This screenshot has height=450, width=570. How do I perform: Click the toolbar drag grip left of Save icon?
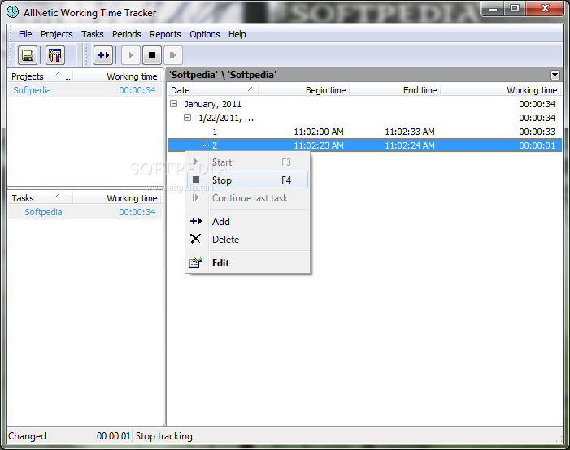click(x=11, y=55)
